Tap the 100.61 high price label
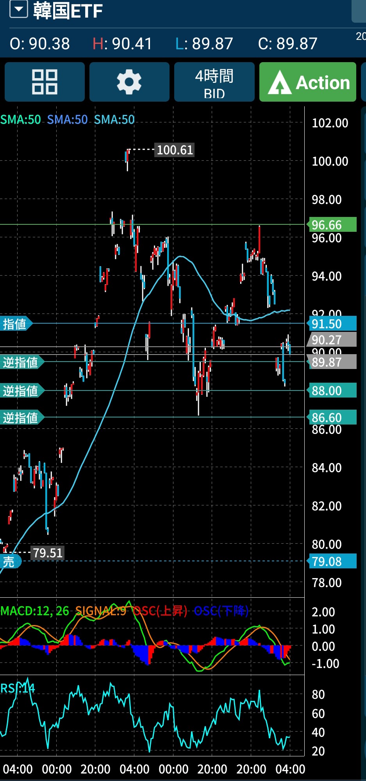 point(175,150)
